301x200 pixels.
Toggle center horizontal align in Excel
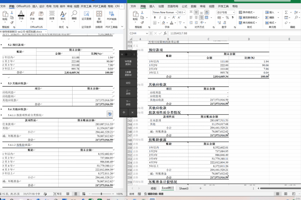196,17
